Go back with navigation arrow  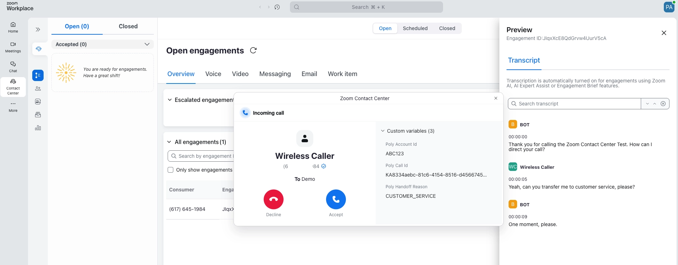pos(260,7)
